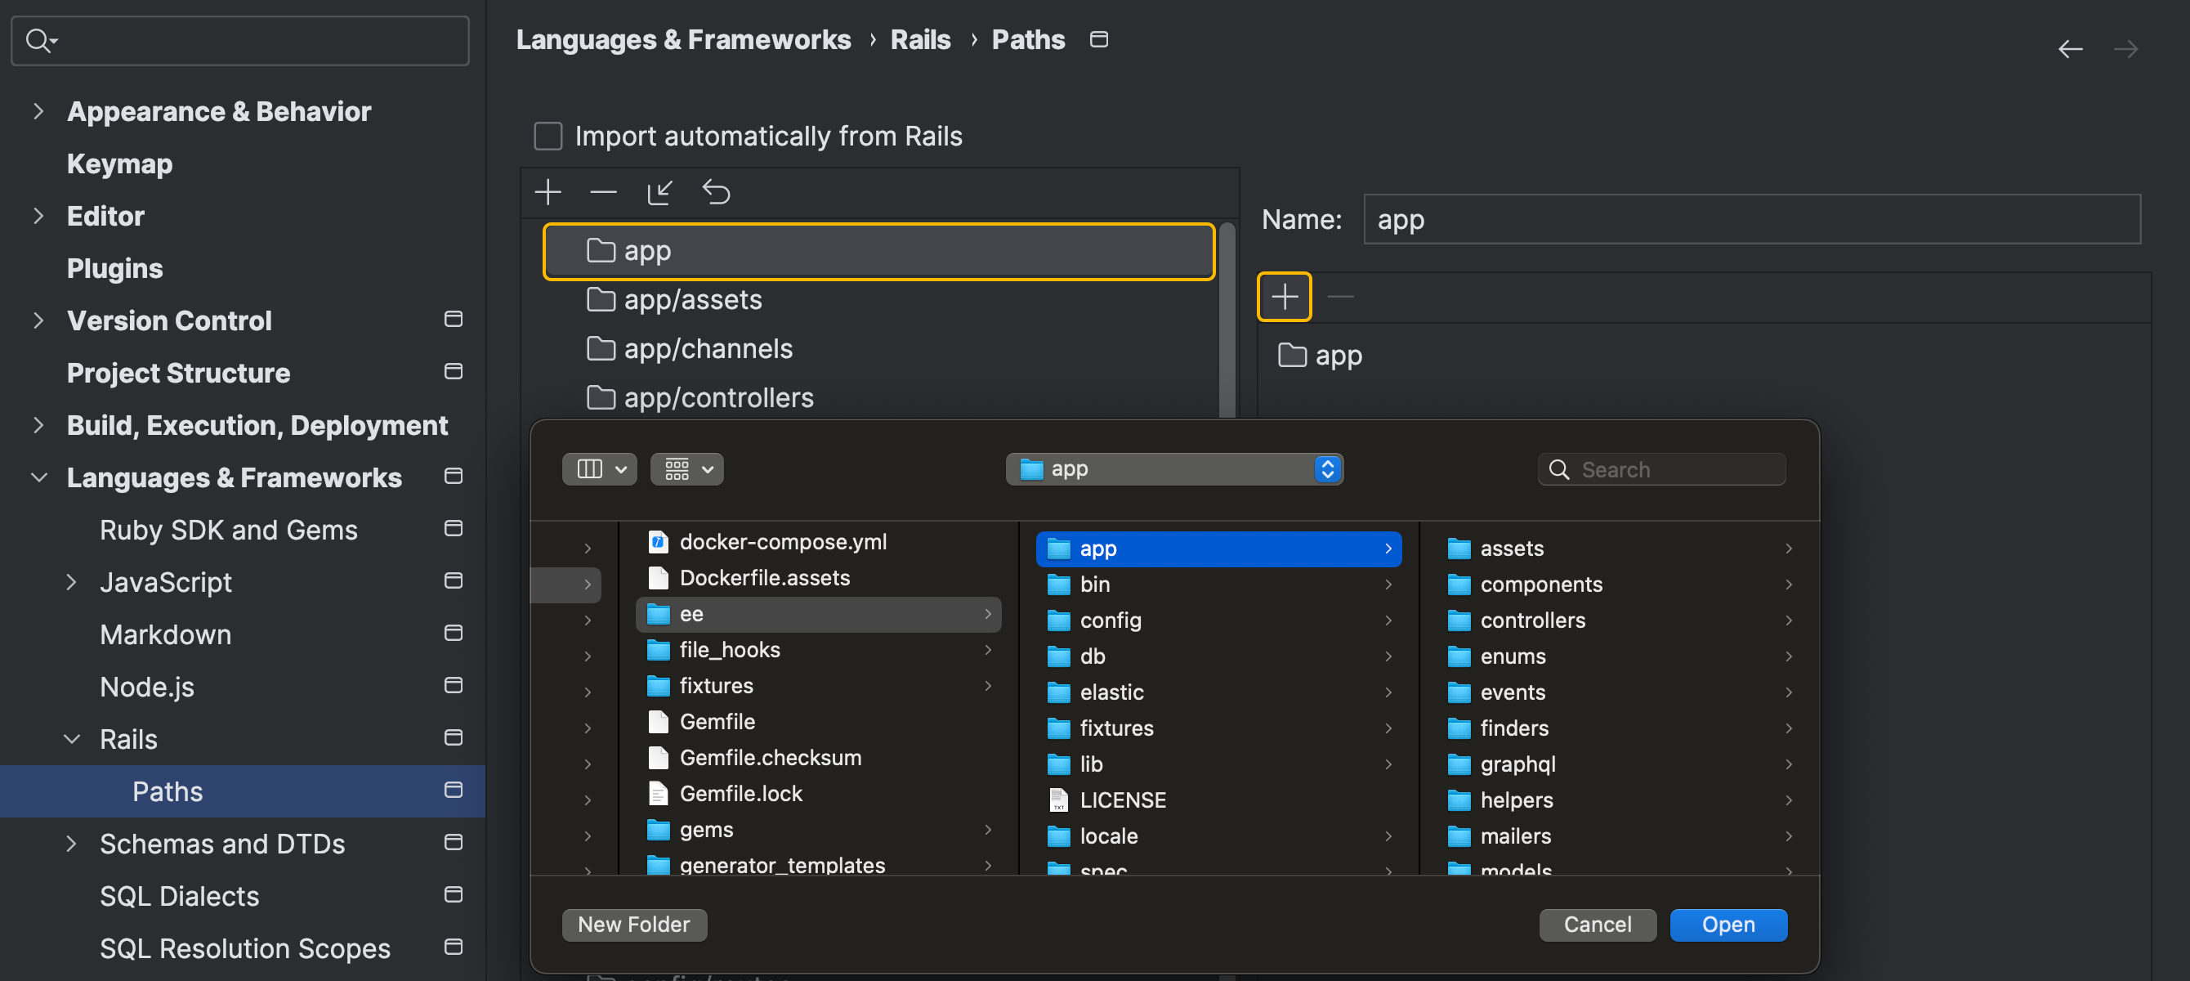Click the Name input field
Viewport: 2190px width, 981px height.
[1750, 219]
